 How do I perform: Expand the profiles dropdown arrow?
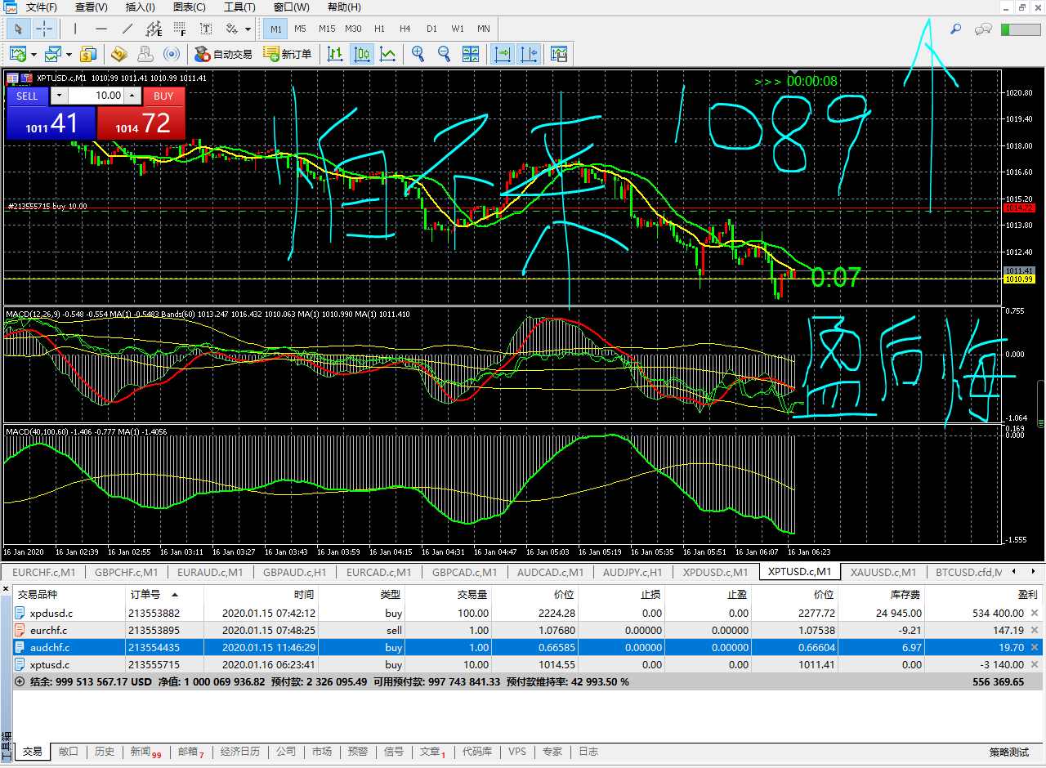click(x=69, y=55)
